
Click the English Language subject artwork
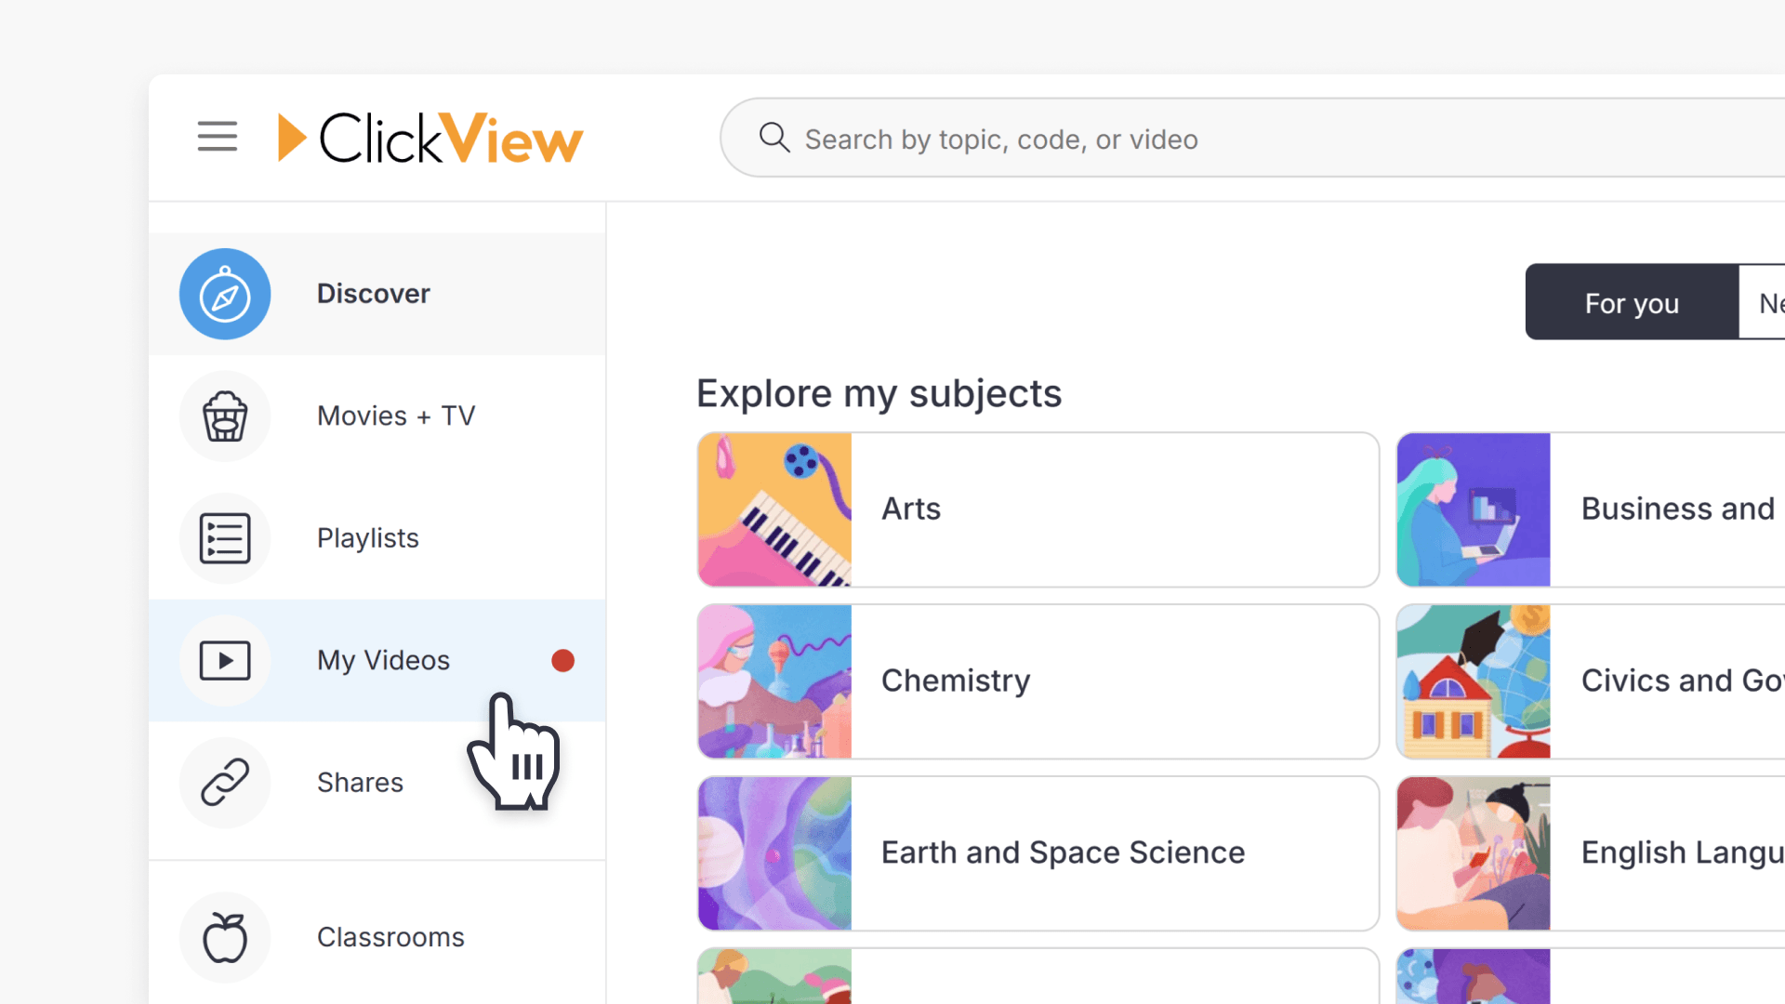(1473, 852)
